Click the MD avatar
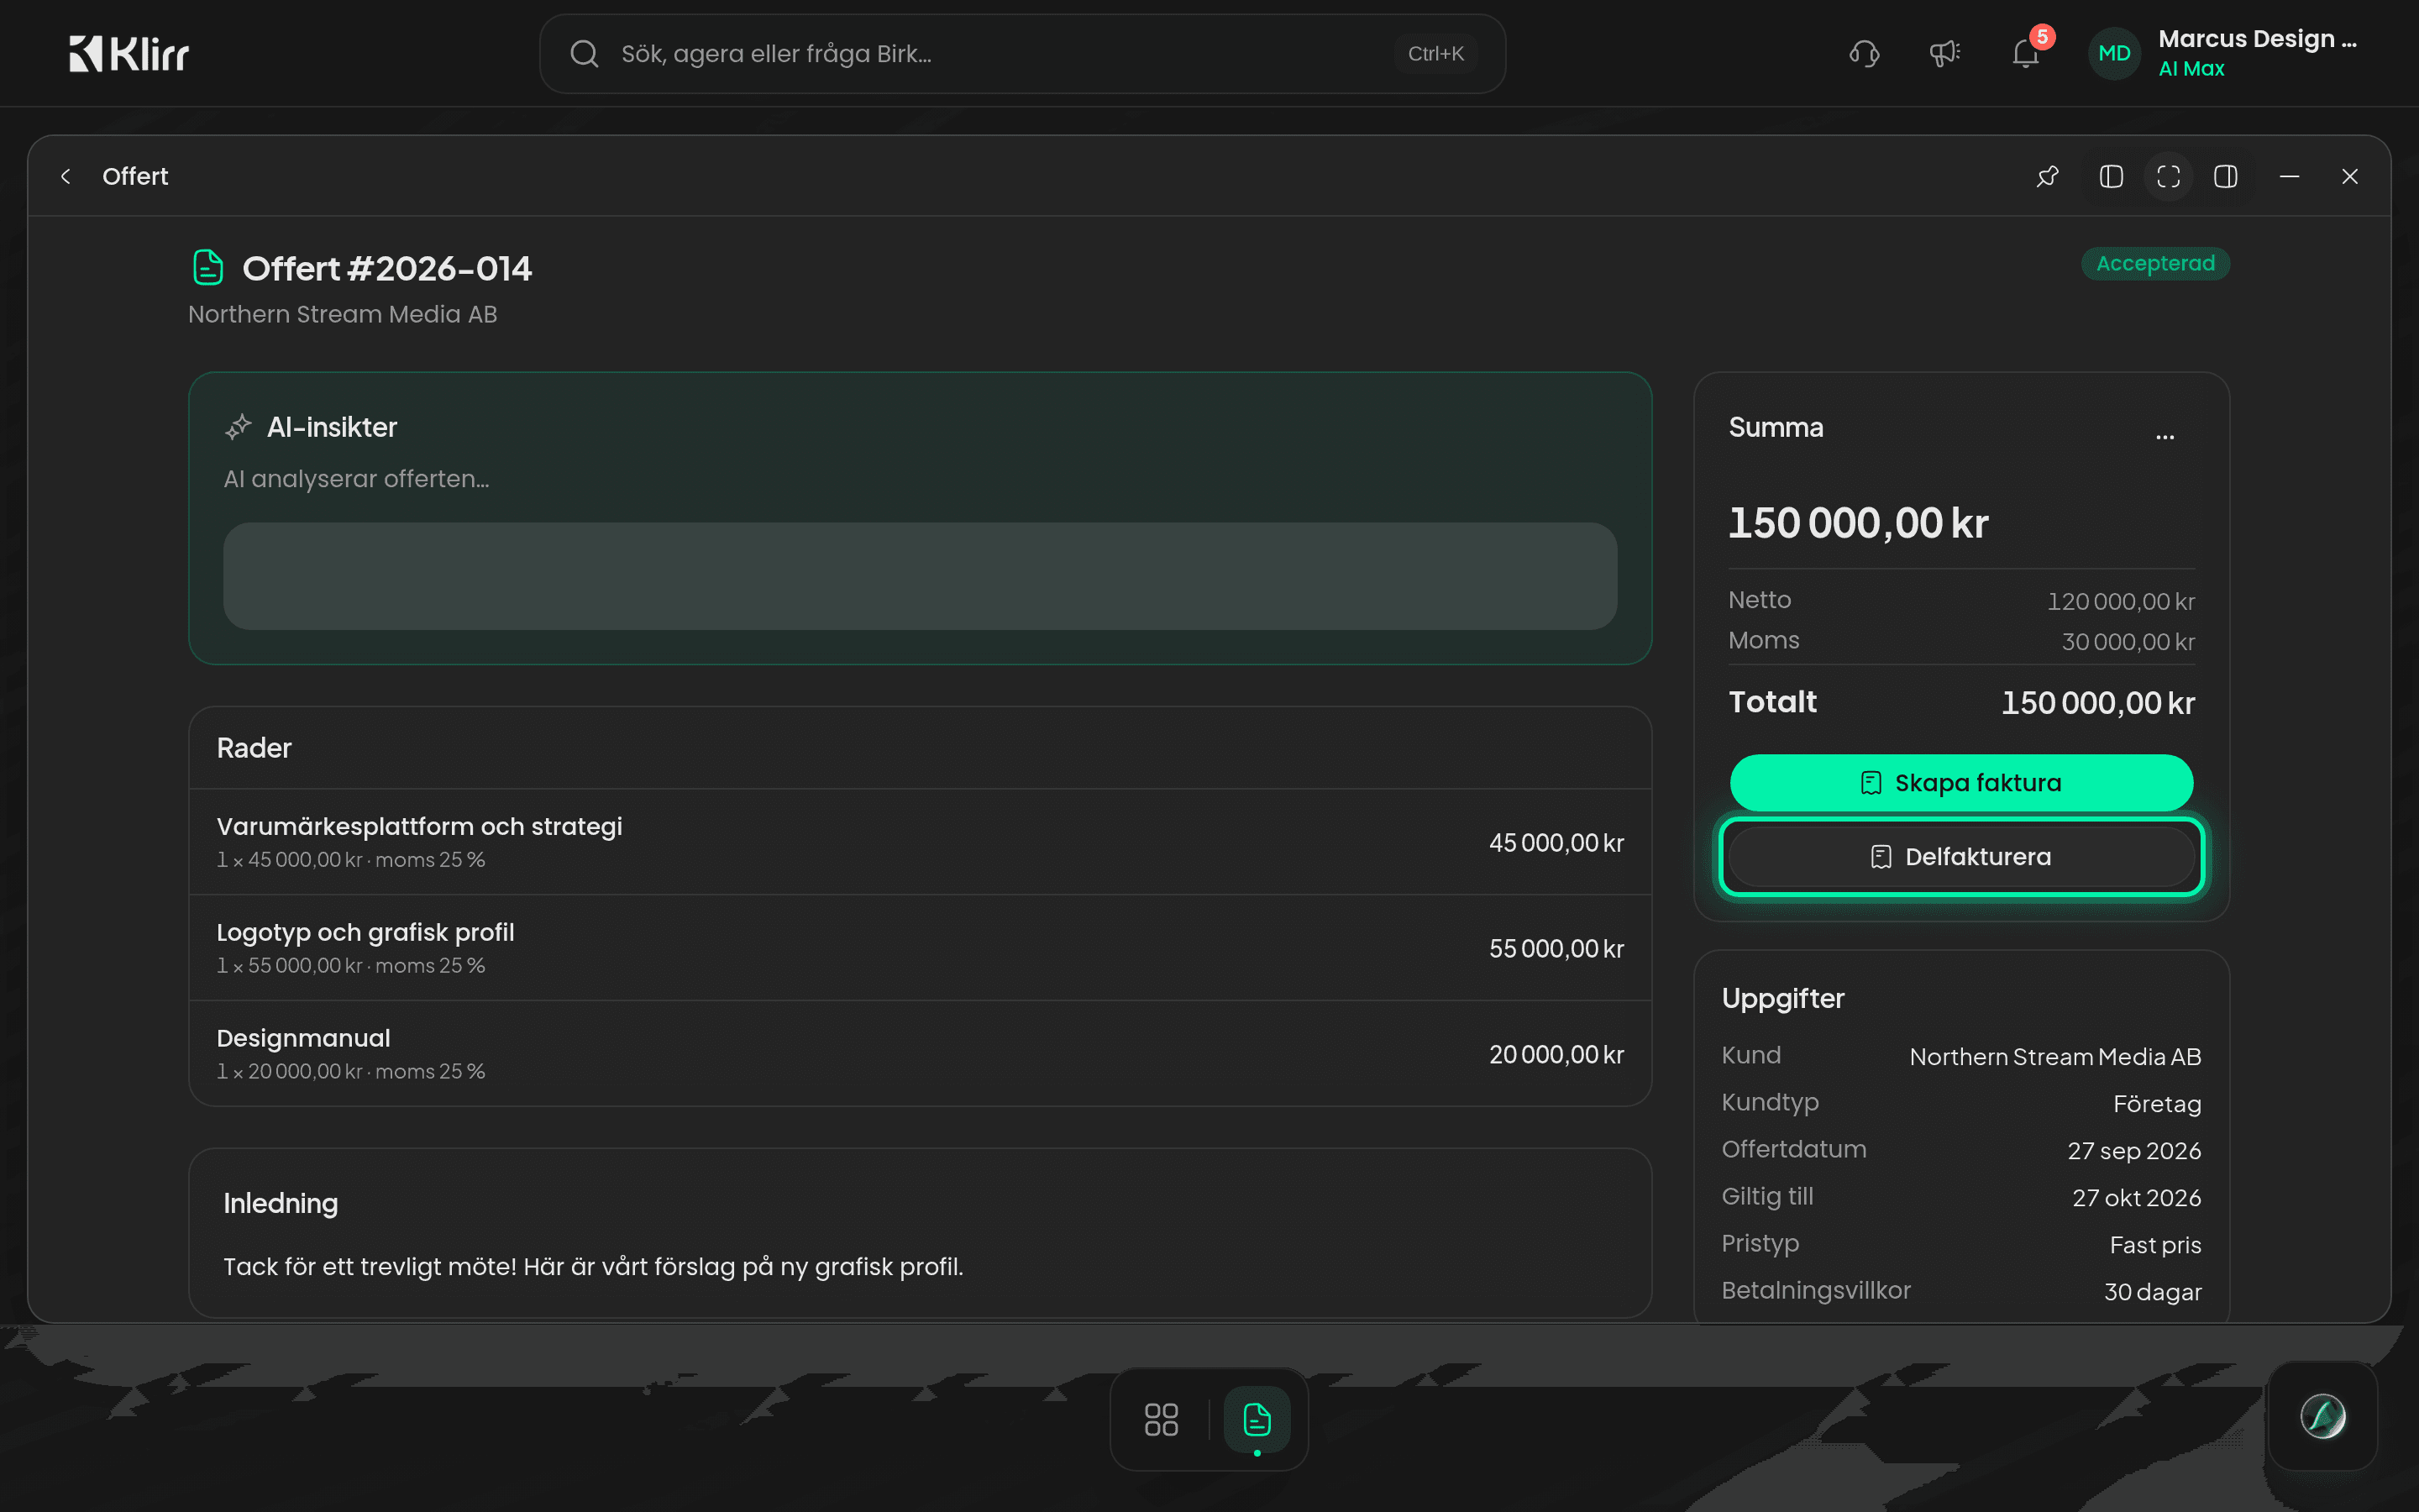Screen dimensions: 2419x1512 [2114, 54]
